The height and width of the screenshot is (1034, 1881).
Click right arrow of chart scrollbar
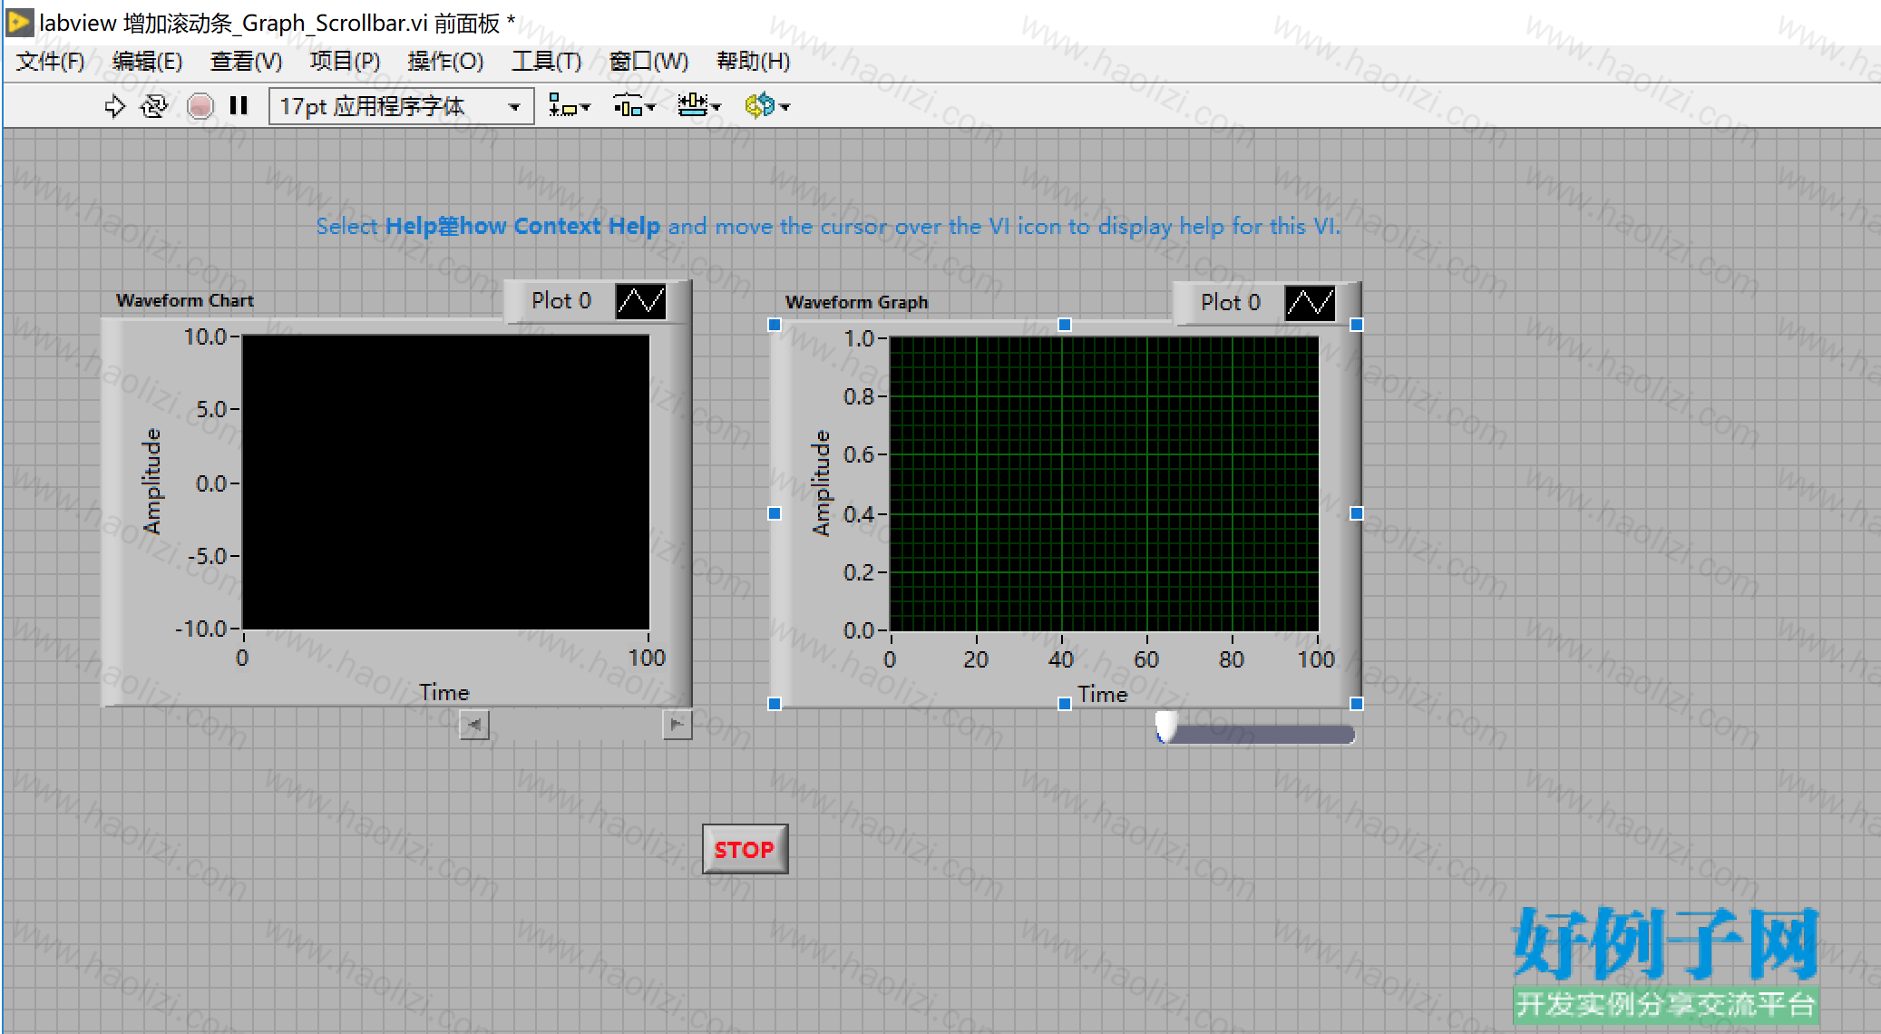click(x=677, y=725)
